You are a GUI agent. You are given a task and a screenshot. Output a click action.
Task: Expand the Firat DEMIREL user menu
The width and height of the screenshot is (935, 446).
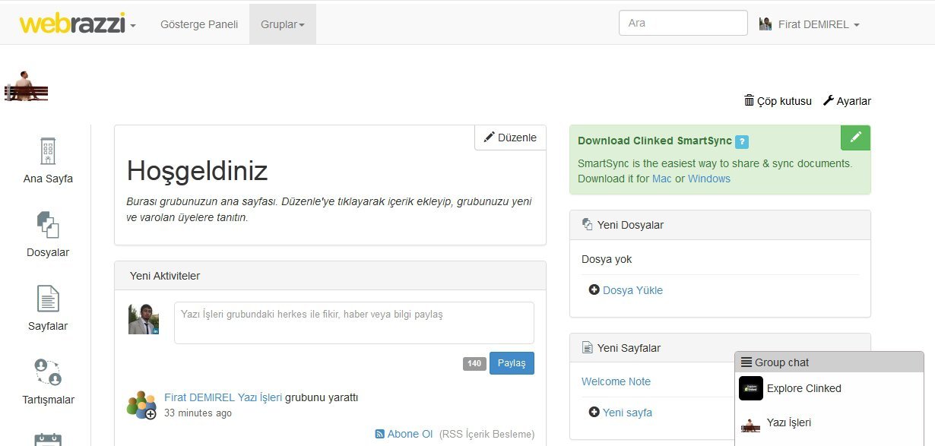click(x=810, y=24)
